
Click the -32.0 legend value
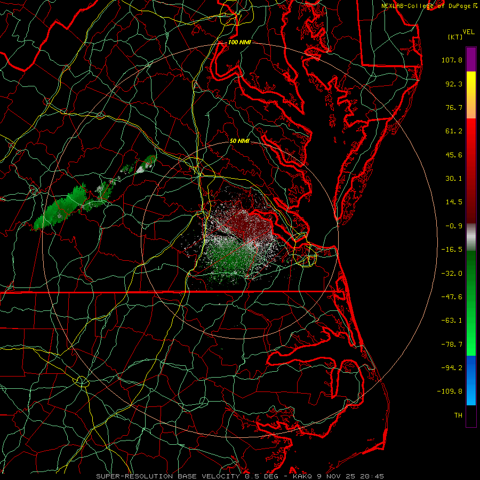(x=452, y=274)
